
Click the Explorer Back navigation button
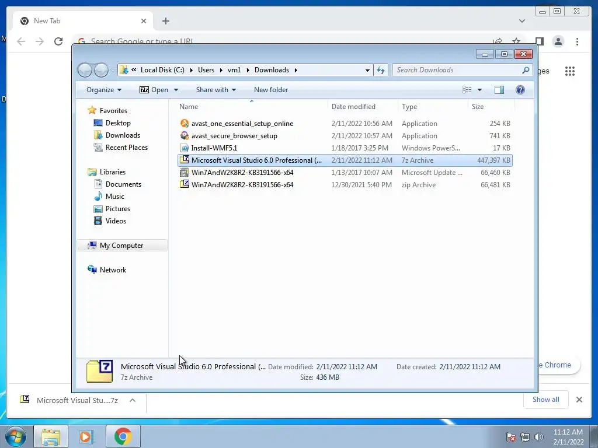[85, 70]
